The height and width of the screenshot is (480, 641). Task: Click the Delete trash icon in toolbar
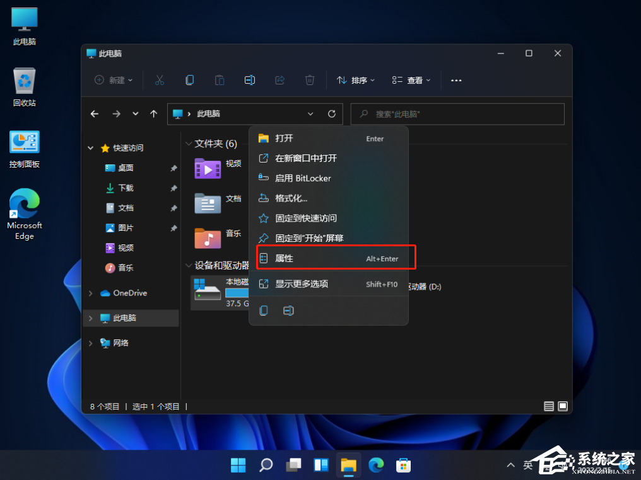pos(310,80)
